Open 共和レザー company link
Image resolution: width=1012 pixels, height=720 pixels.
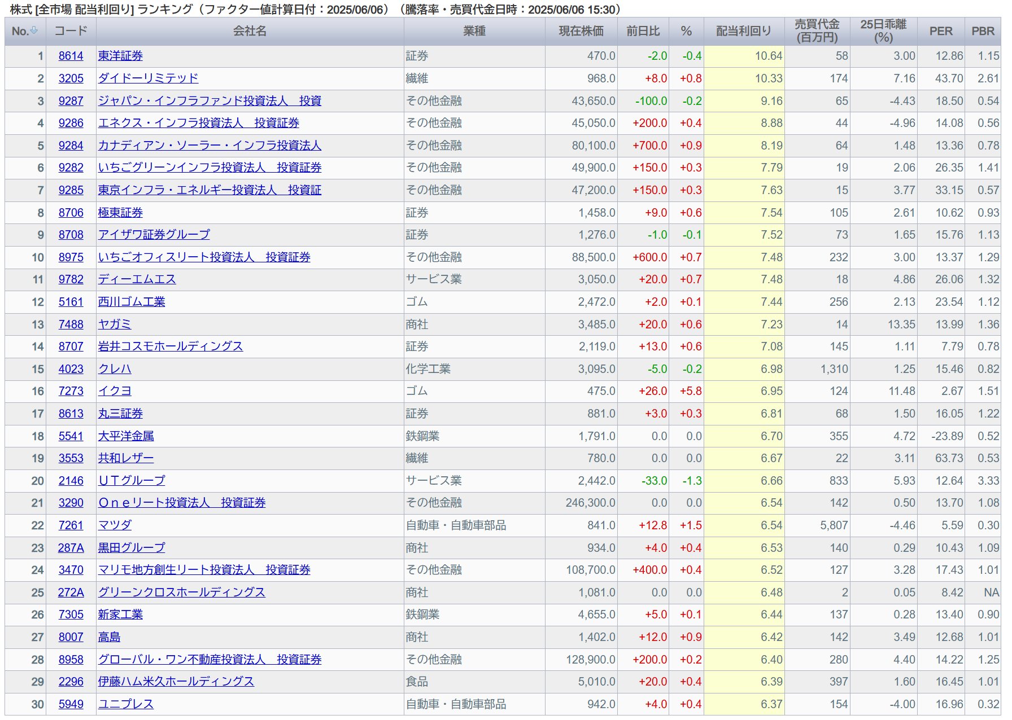126,458
